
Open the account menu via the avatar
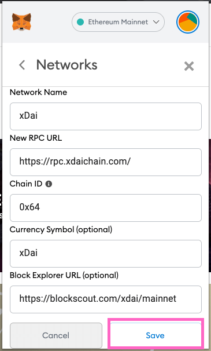click(x=188, y=22)
